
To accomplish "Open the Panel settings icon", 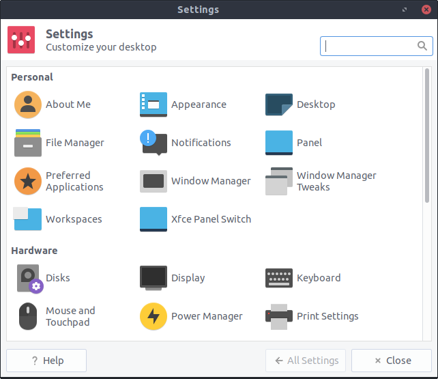I will pyautogui.click(x=279, y=143).
